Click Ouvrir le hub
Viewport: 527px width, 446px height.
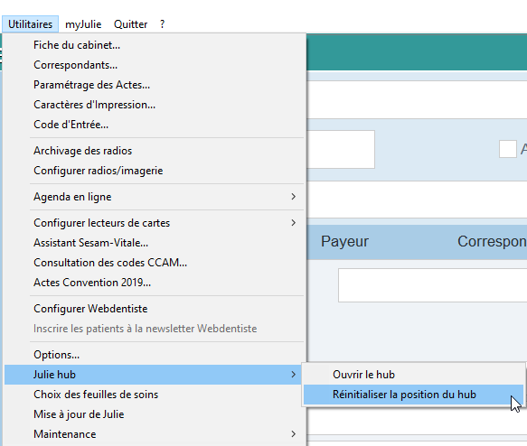[413, 375]
